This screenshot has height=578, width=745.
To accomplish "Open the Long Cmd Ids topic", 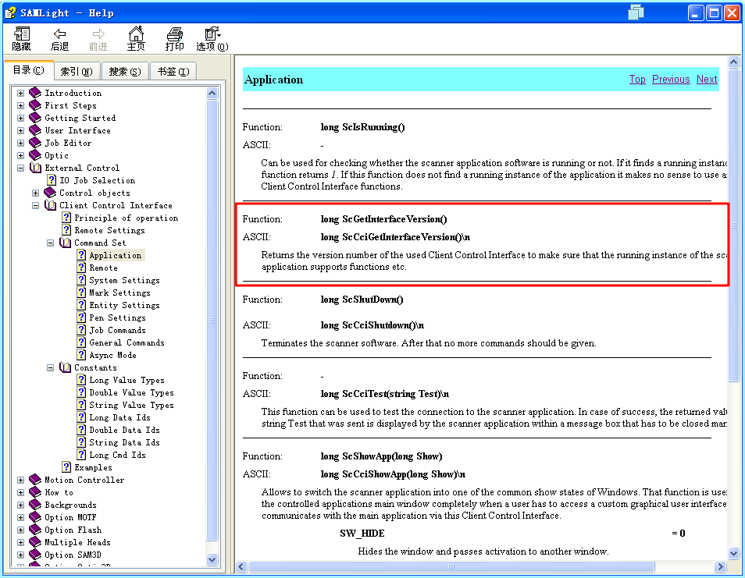I will (117, 455).
